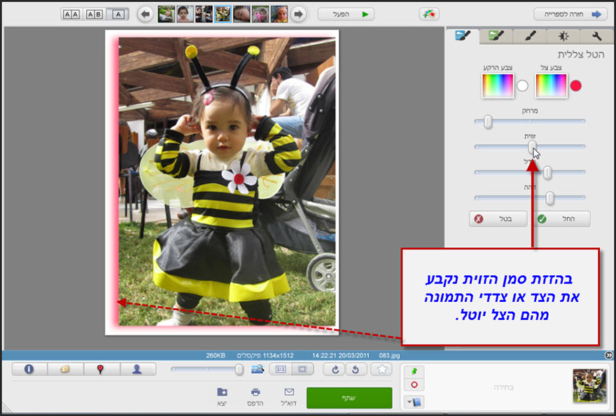
Task: Click the צבע צל shadow color swatch
Action: (x=551, y=85)
